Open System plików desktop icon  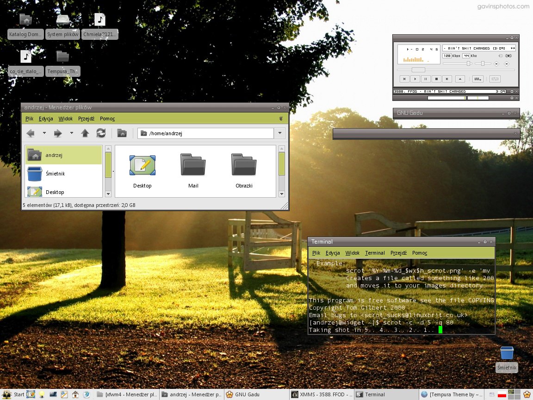pos(62,26)
